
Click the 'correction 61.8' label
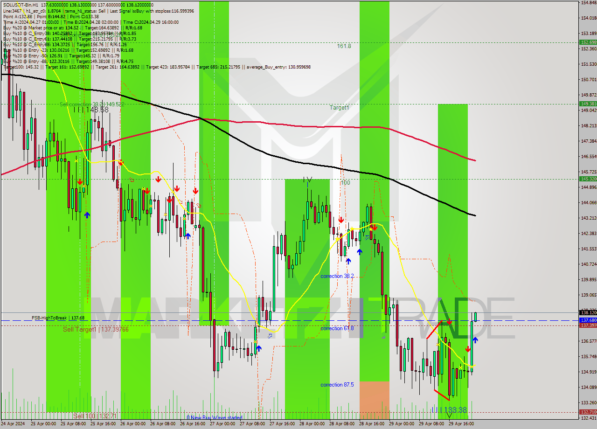tap(337, 328)
